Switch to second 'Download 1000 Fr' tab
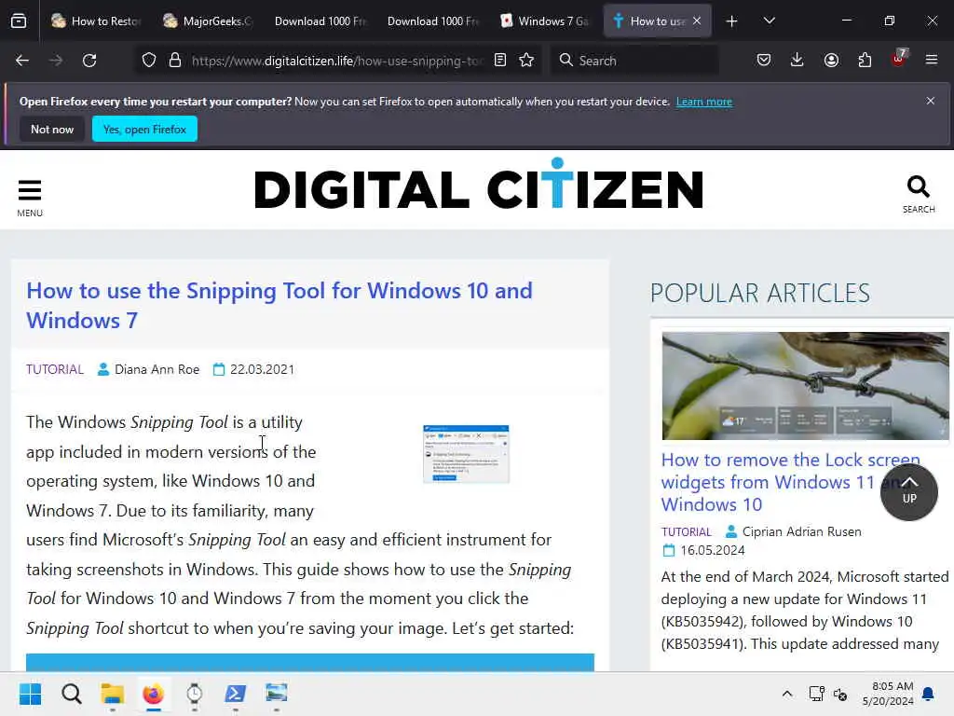Viewport: 954px width, 716px height. point(432,21)
